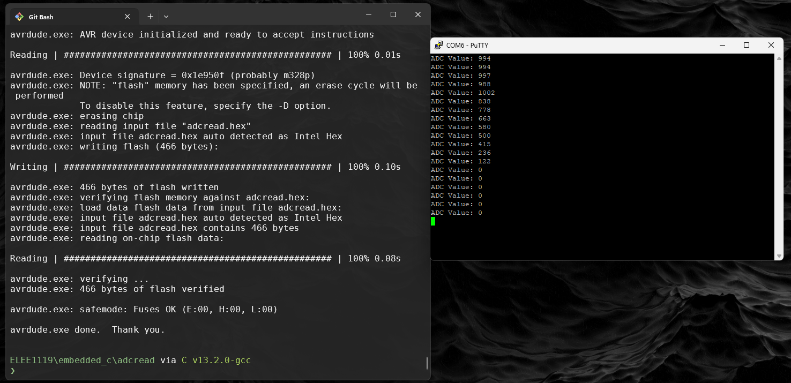Open the terminal profile dropdown chevron
The image size is (791, 383).
166,17
